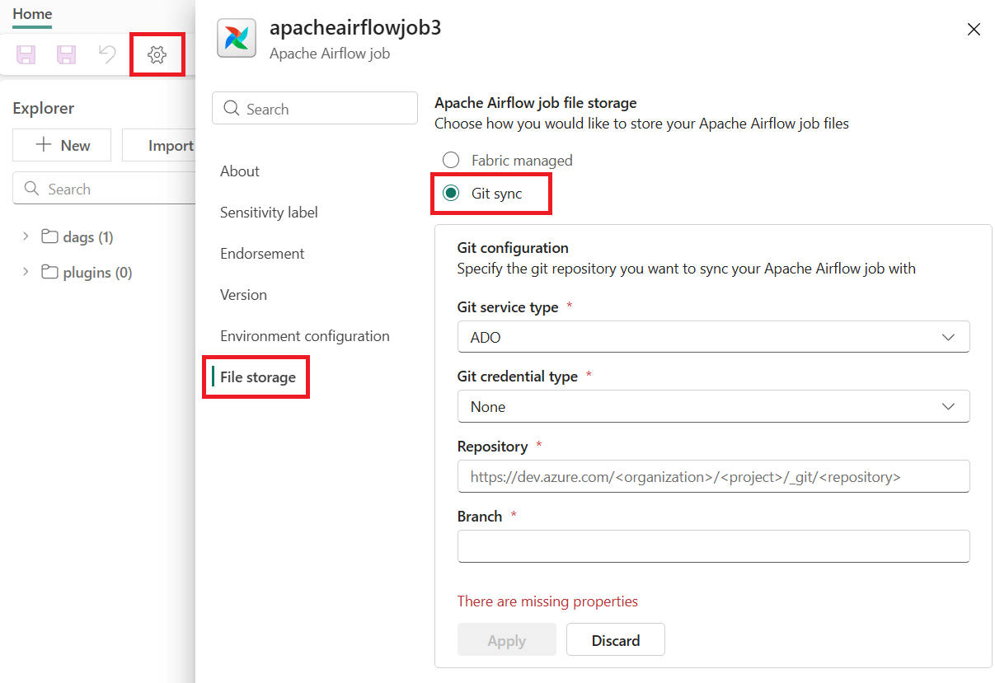Image resolution: width=995 pixels, height=683 pixels.
Task: Click the plus icon on New button
Action: [x=44, y=145]
